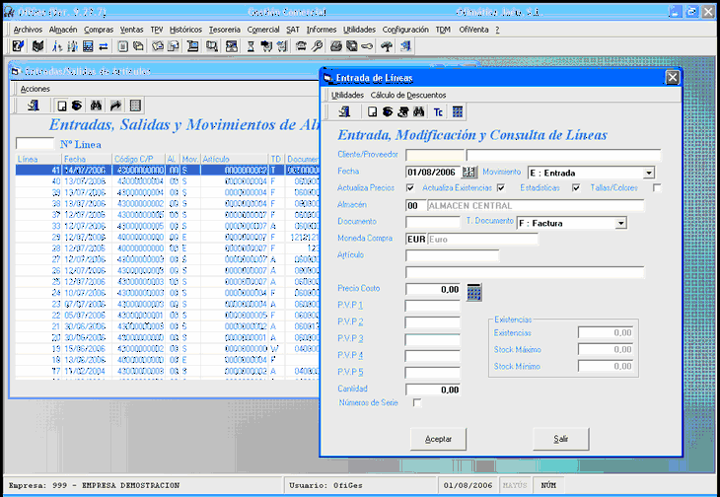Click the Código C/P column header

pyautogui.click(x=138, y=159)
